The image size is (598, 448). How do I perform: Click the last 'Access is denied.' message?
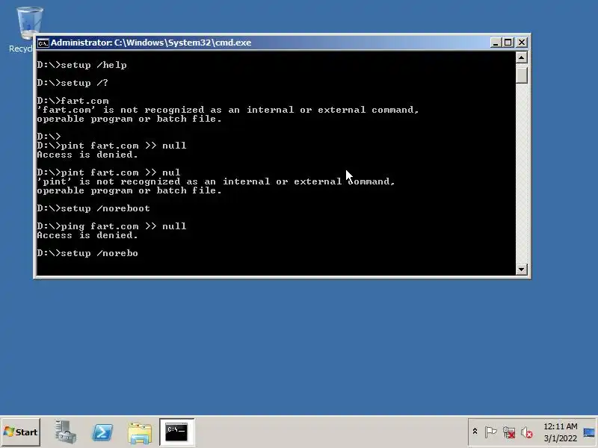coord(87,235)
